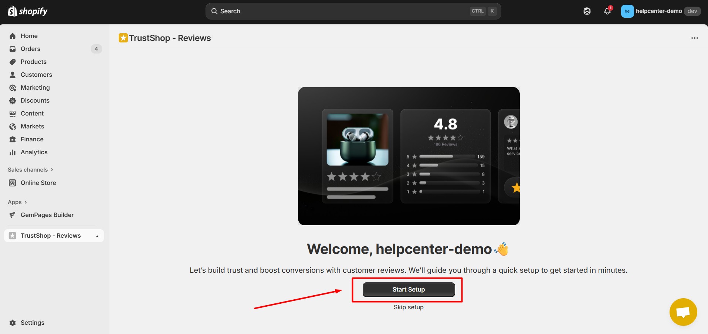Expand the Apps section
Image resolution: width=708 pixels, height=334 pixels.
click(17, 202)
